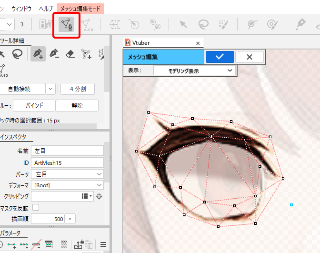Open the ヘルプ menu

pos(46,9)
